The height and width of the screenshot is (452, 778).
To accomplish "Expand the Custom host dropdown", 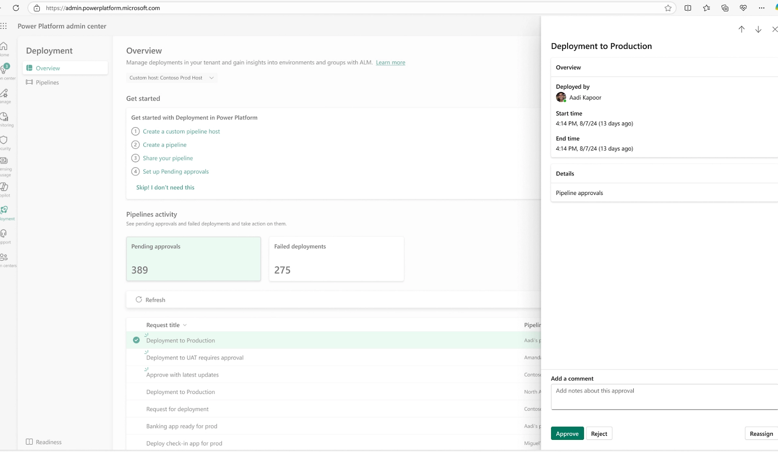I will click(x=171, y=78).
